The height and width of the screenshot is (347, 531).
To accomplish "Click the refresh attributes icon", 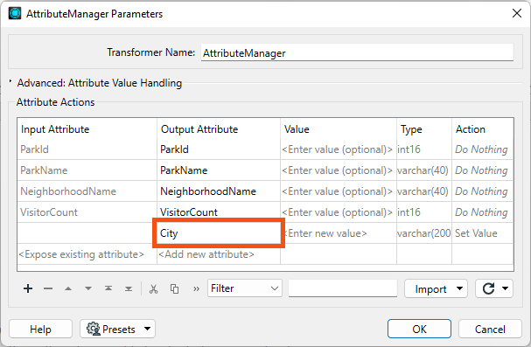I will (x=488, y=288).
